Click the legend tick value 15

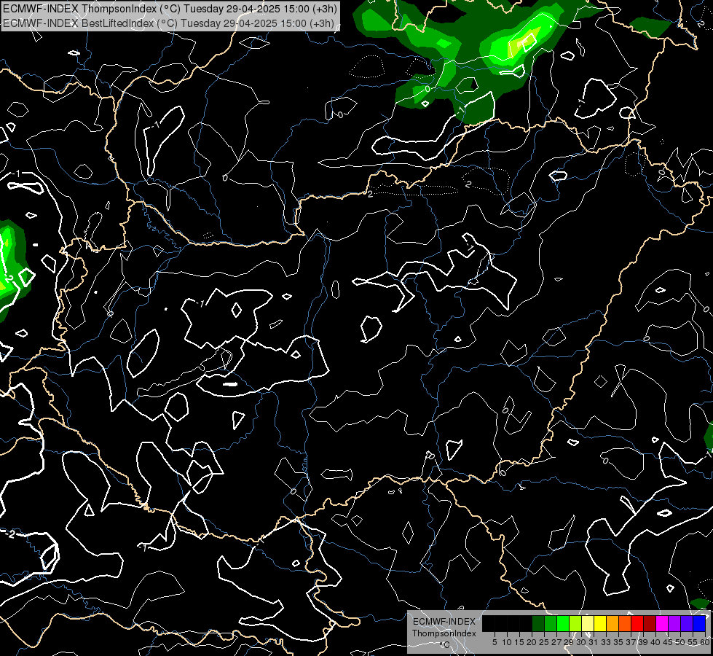tap(519, 642)
